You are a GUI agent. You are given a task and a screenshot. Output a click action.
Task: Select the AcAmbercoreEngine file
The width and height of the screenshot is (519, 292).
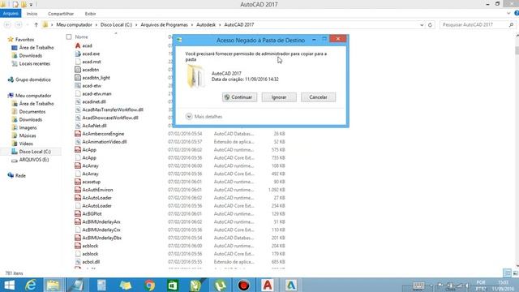point(103,134)
